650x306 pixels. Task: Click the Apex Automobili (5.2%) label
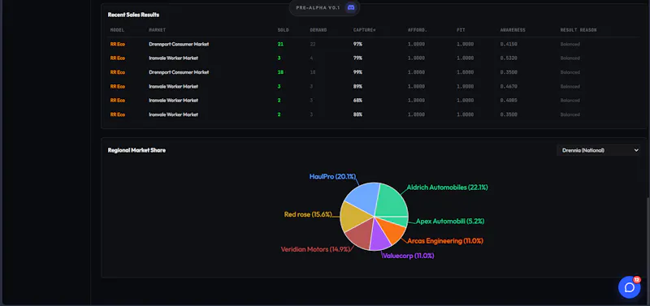(450, 221)
